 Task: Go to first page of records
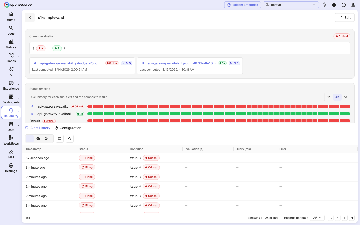point(331,218)
